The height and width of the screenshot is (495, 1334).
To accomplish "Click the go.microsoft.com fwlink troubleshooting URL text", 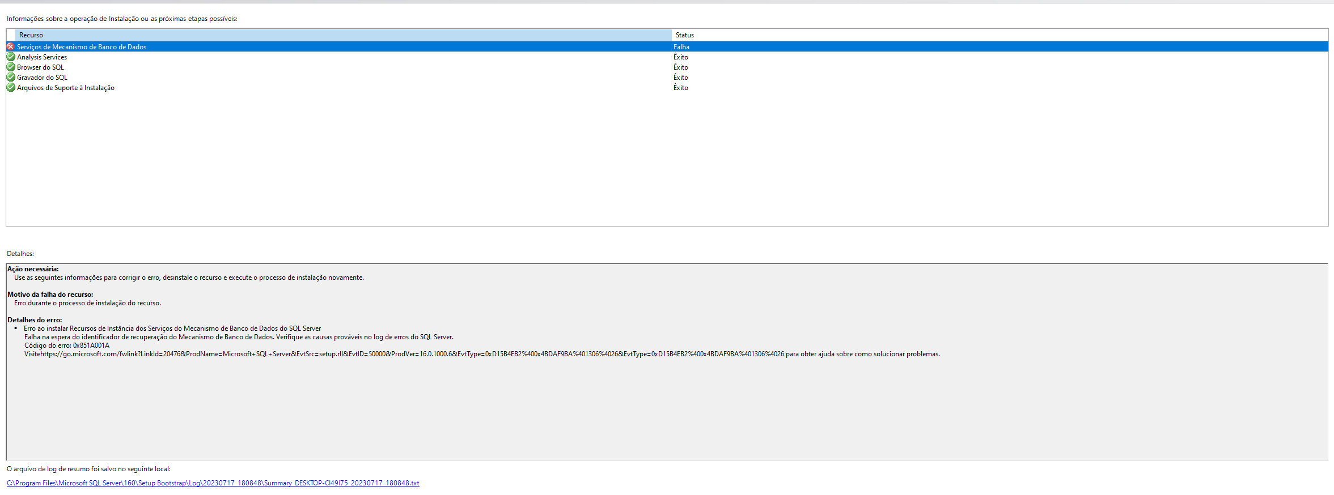I will point(412,354).
